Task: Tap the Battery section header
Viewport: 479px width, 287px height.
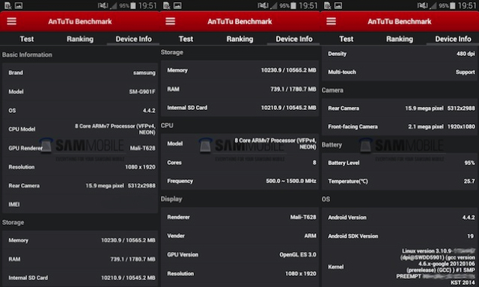Action: pos(332,145)
